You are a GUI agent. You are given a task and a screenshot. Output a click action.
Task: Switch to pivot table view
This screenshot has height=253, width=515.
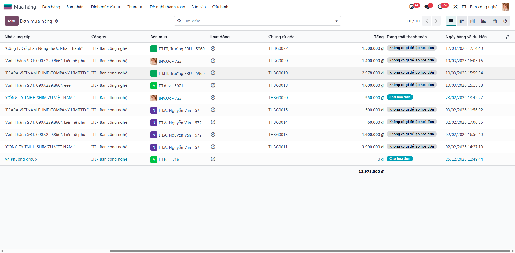pyautogui.click(x=473, y=21)
